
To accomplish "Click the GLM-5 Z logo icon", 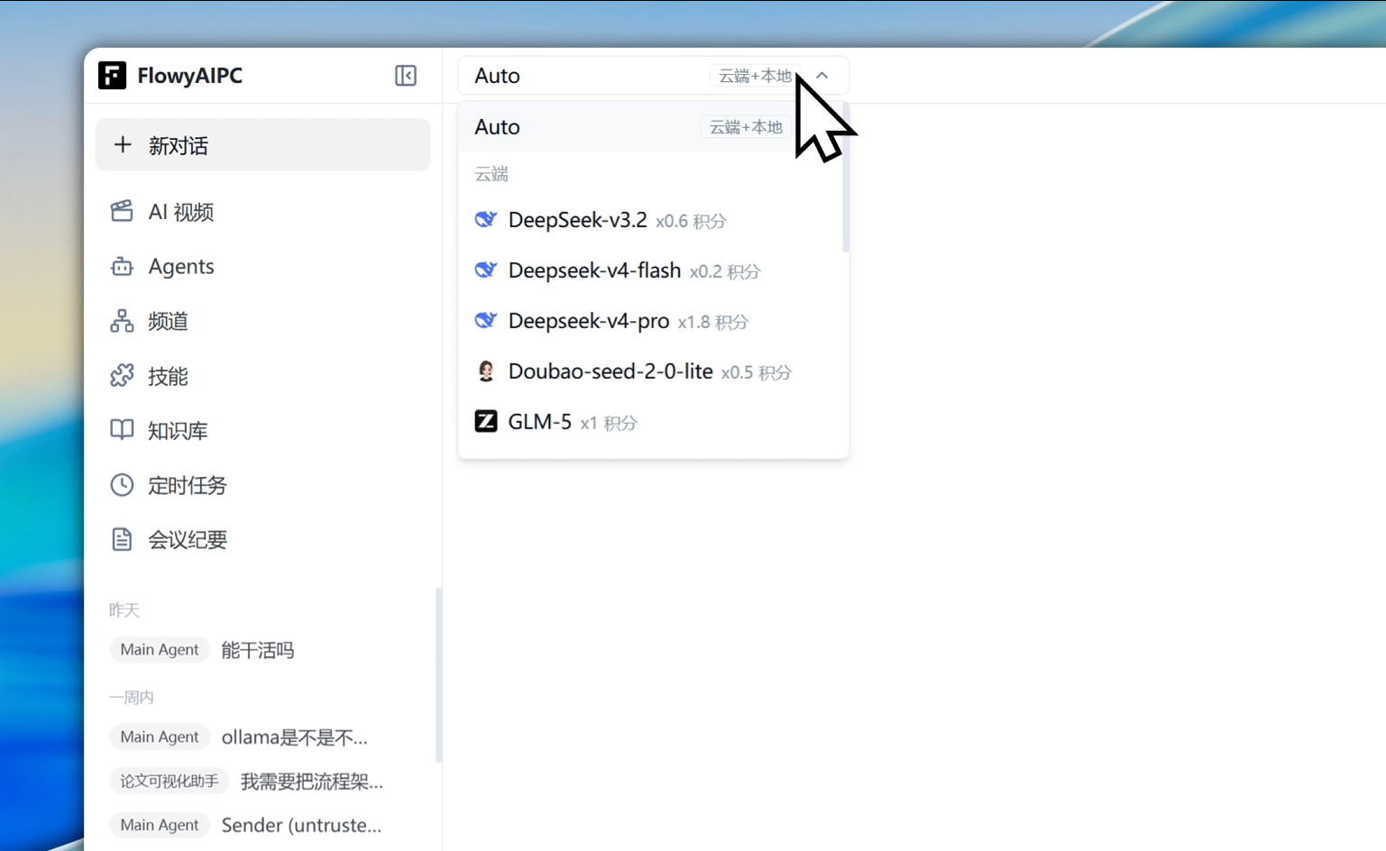I will (x=486, y=421).
